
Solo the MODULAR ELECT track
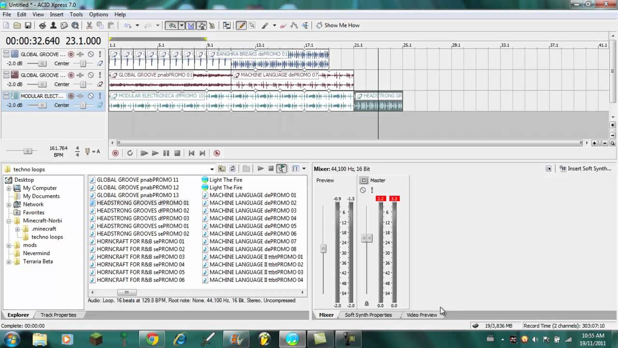tap(100, 96)
